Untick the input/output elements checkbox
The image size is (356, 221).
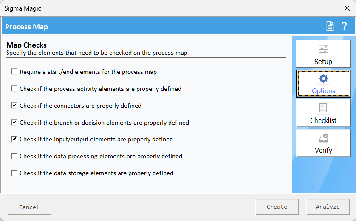14,139
